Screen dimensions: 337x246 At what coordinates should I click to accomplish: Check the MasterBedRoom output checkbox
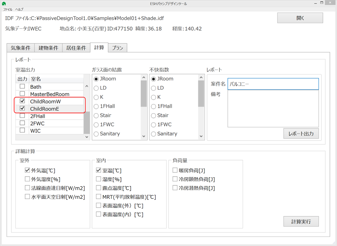tap(22, 94)
